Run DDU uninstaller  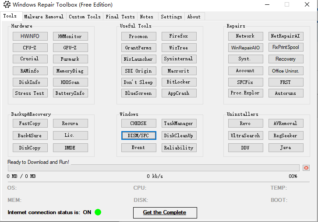[x=246, y=148]
